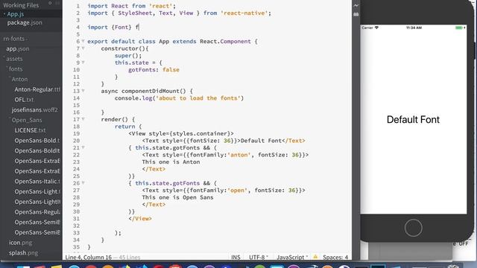Open OpenSans-Italic file
Image resolution: width=477 pixels, height=268 pixels.
pyautogui.click(x=37, y=182)
